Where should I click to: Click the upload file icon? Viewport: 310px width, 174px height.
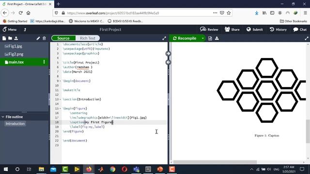pyautogui.click(x=16, y=38)
